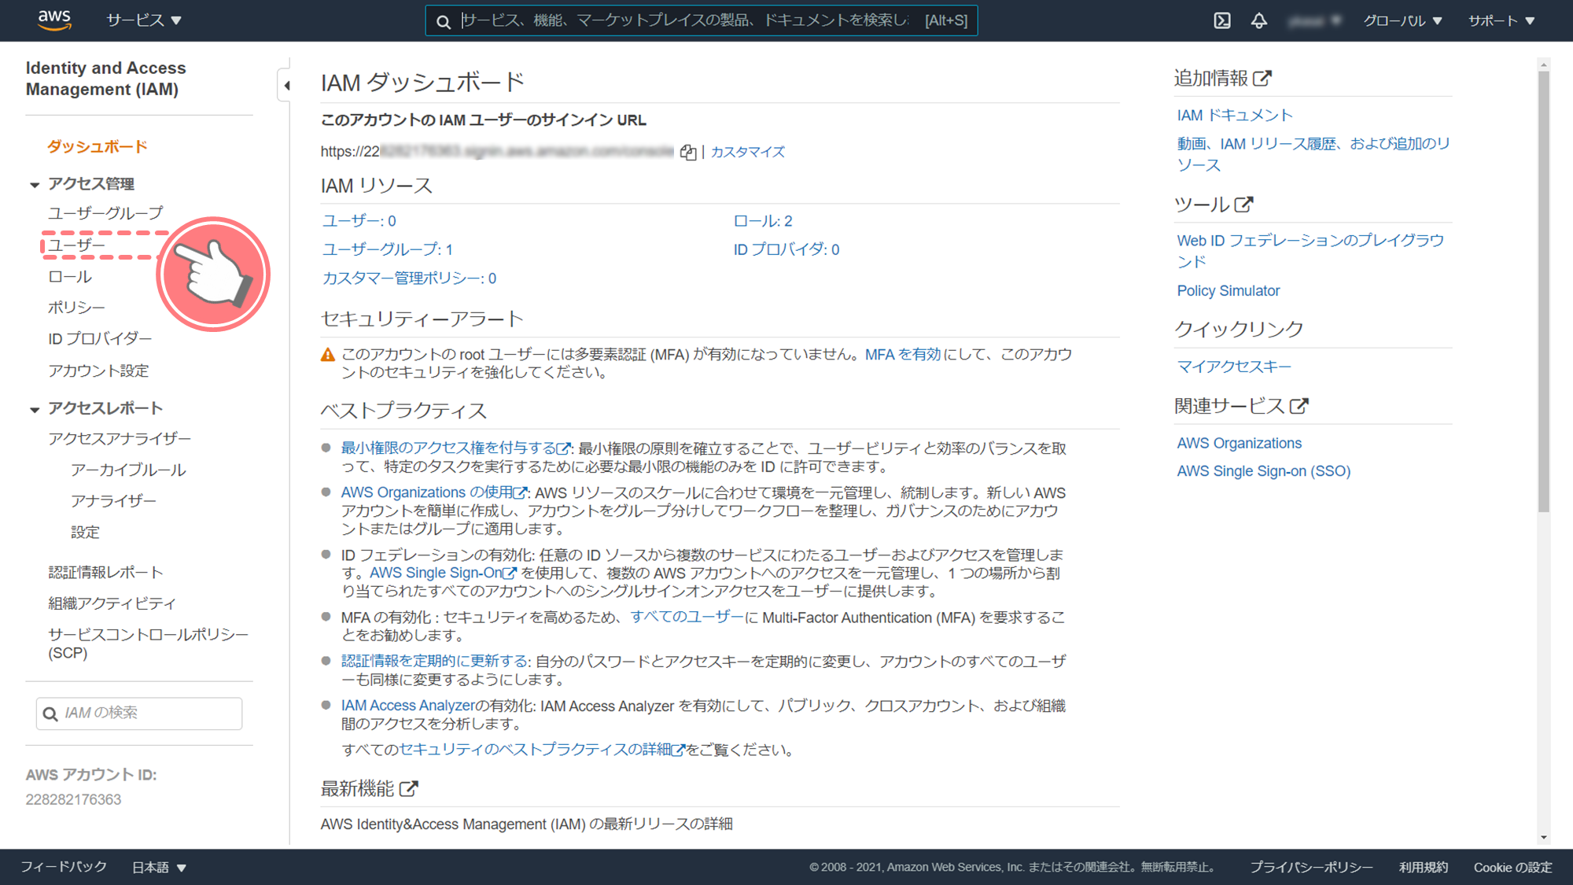The image size is (1573, 885).
Task: Open IAM Access Analyzer link
Action: tap(407, 706)
